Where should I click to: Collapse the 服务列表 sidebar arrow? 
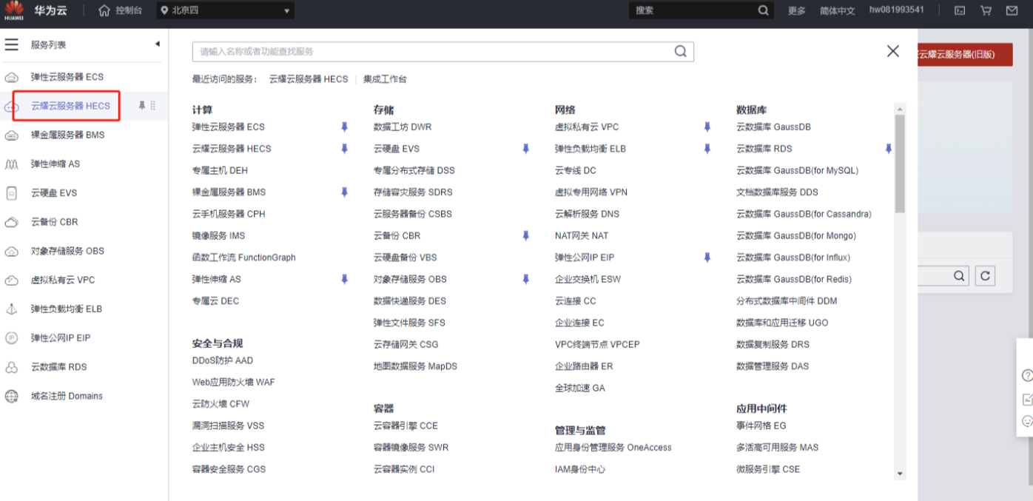(x=157, y=44)
